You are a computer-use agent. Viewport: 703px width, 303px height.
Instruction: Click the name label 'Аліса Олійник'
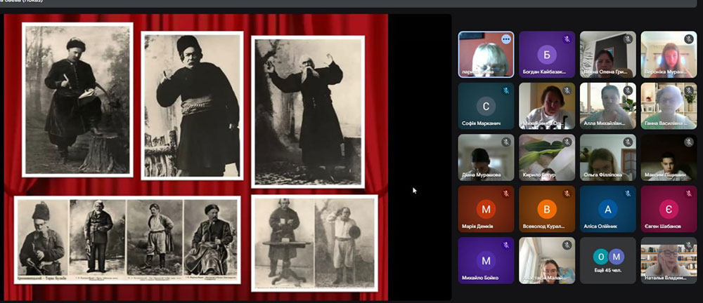click(x=600, y=227)
